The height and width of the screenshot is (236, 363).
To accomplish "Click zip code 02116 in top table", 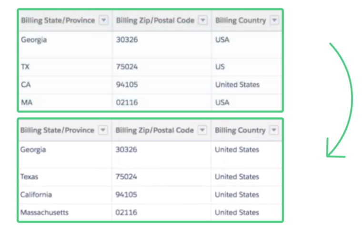I will (x=127, y=103).
